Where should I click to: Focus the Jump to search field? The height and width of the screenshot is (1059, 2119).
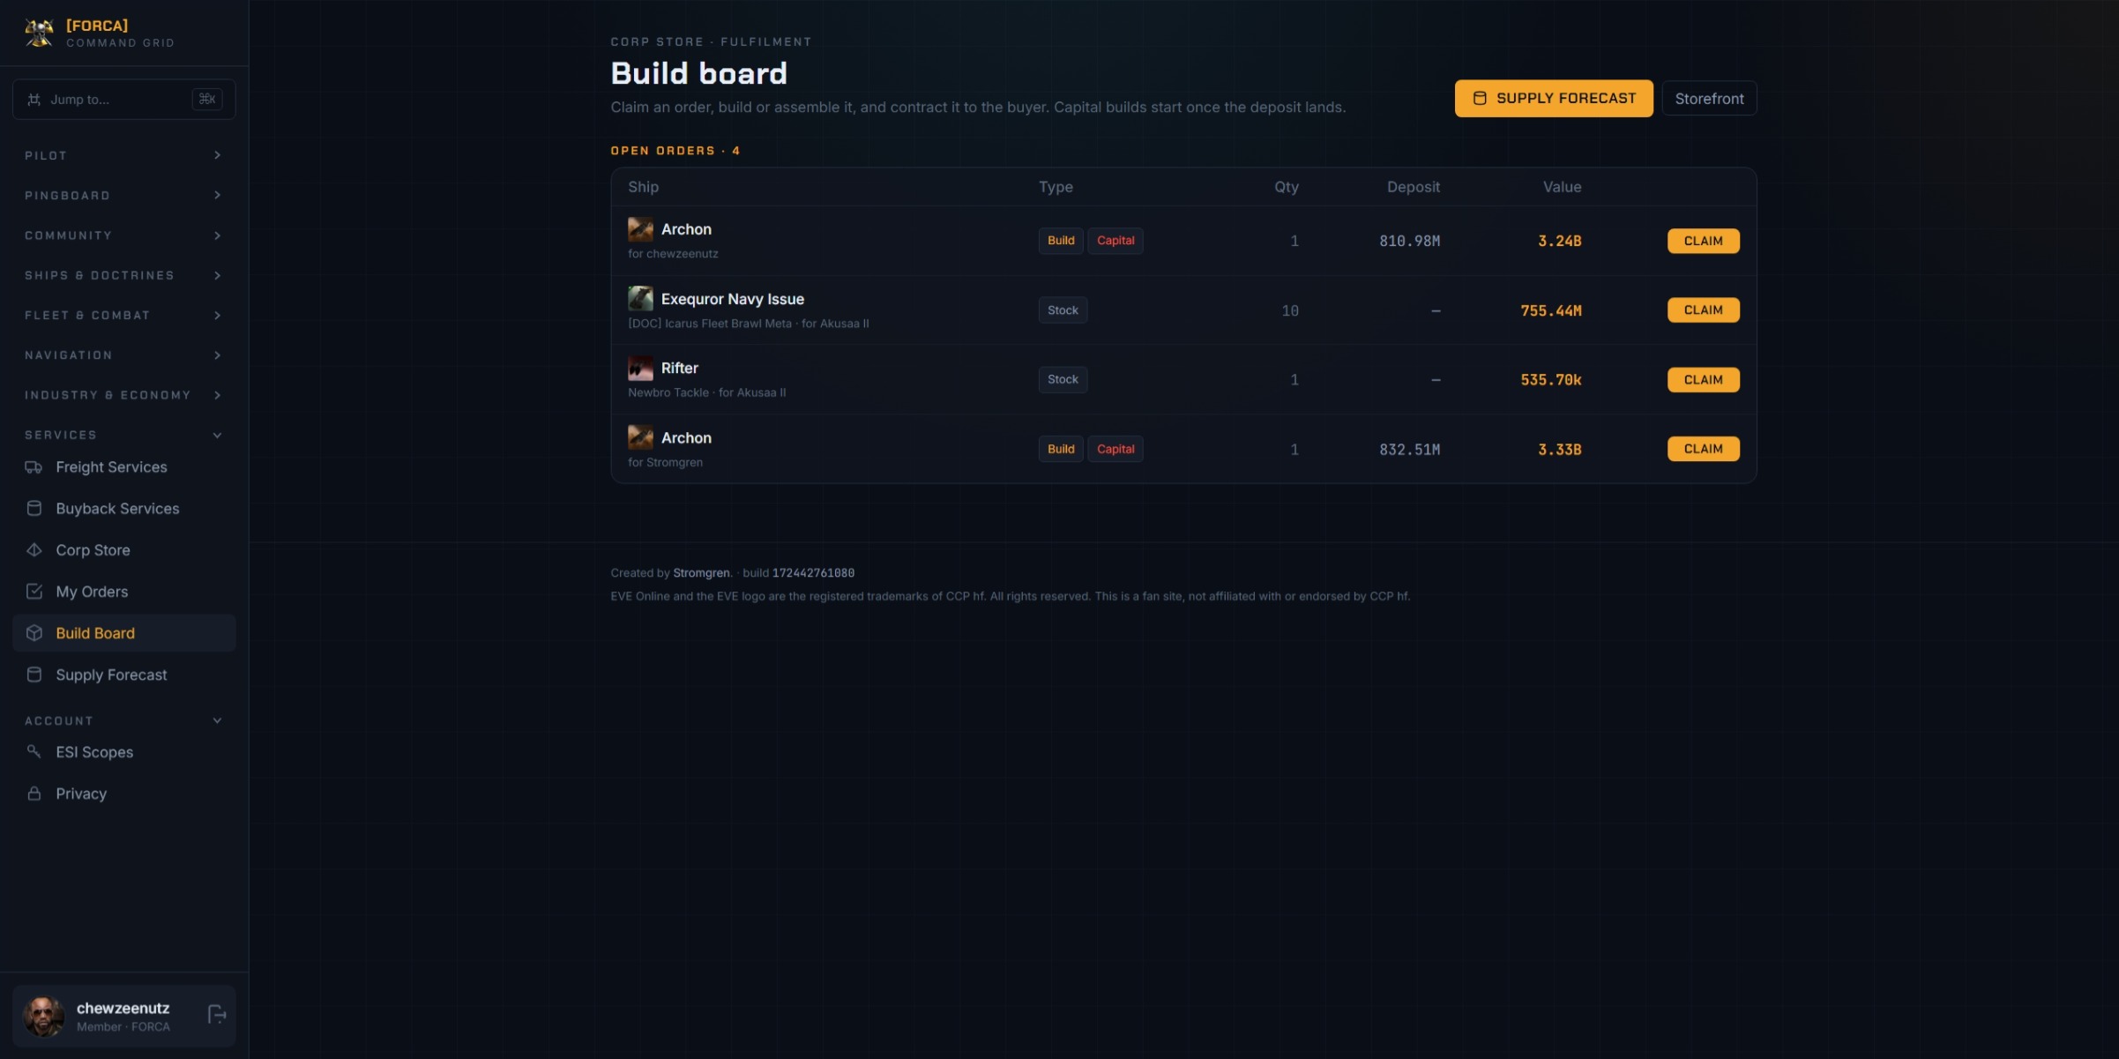click(123, 99)
